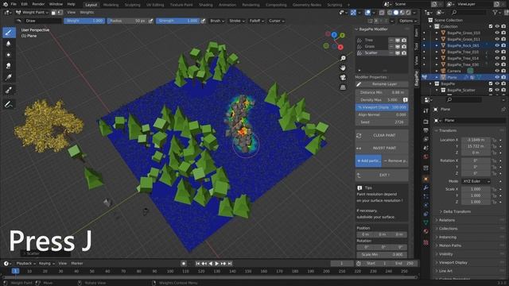Click the viewport pan hand icon
Image resolution: width=509 pixels, height=286 pixels.
[x=343, y=68]
